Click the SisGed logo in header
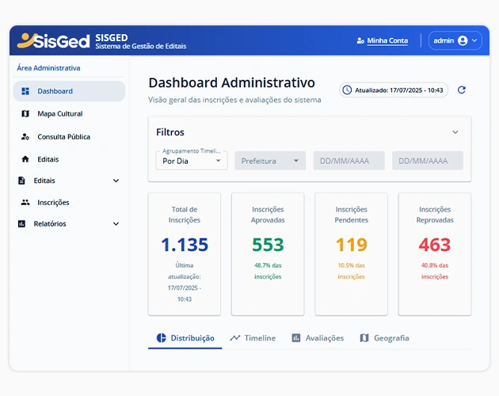 [51, 40]
